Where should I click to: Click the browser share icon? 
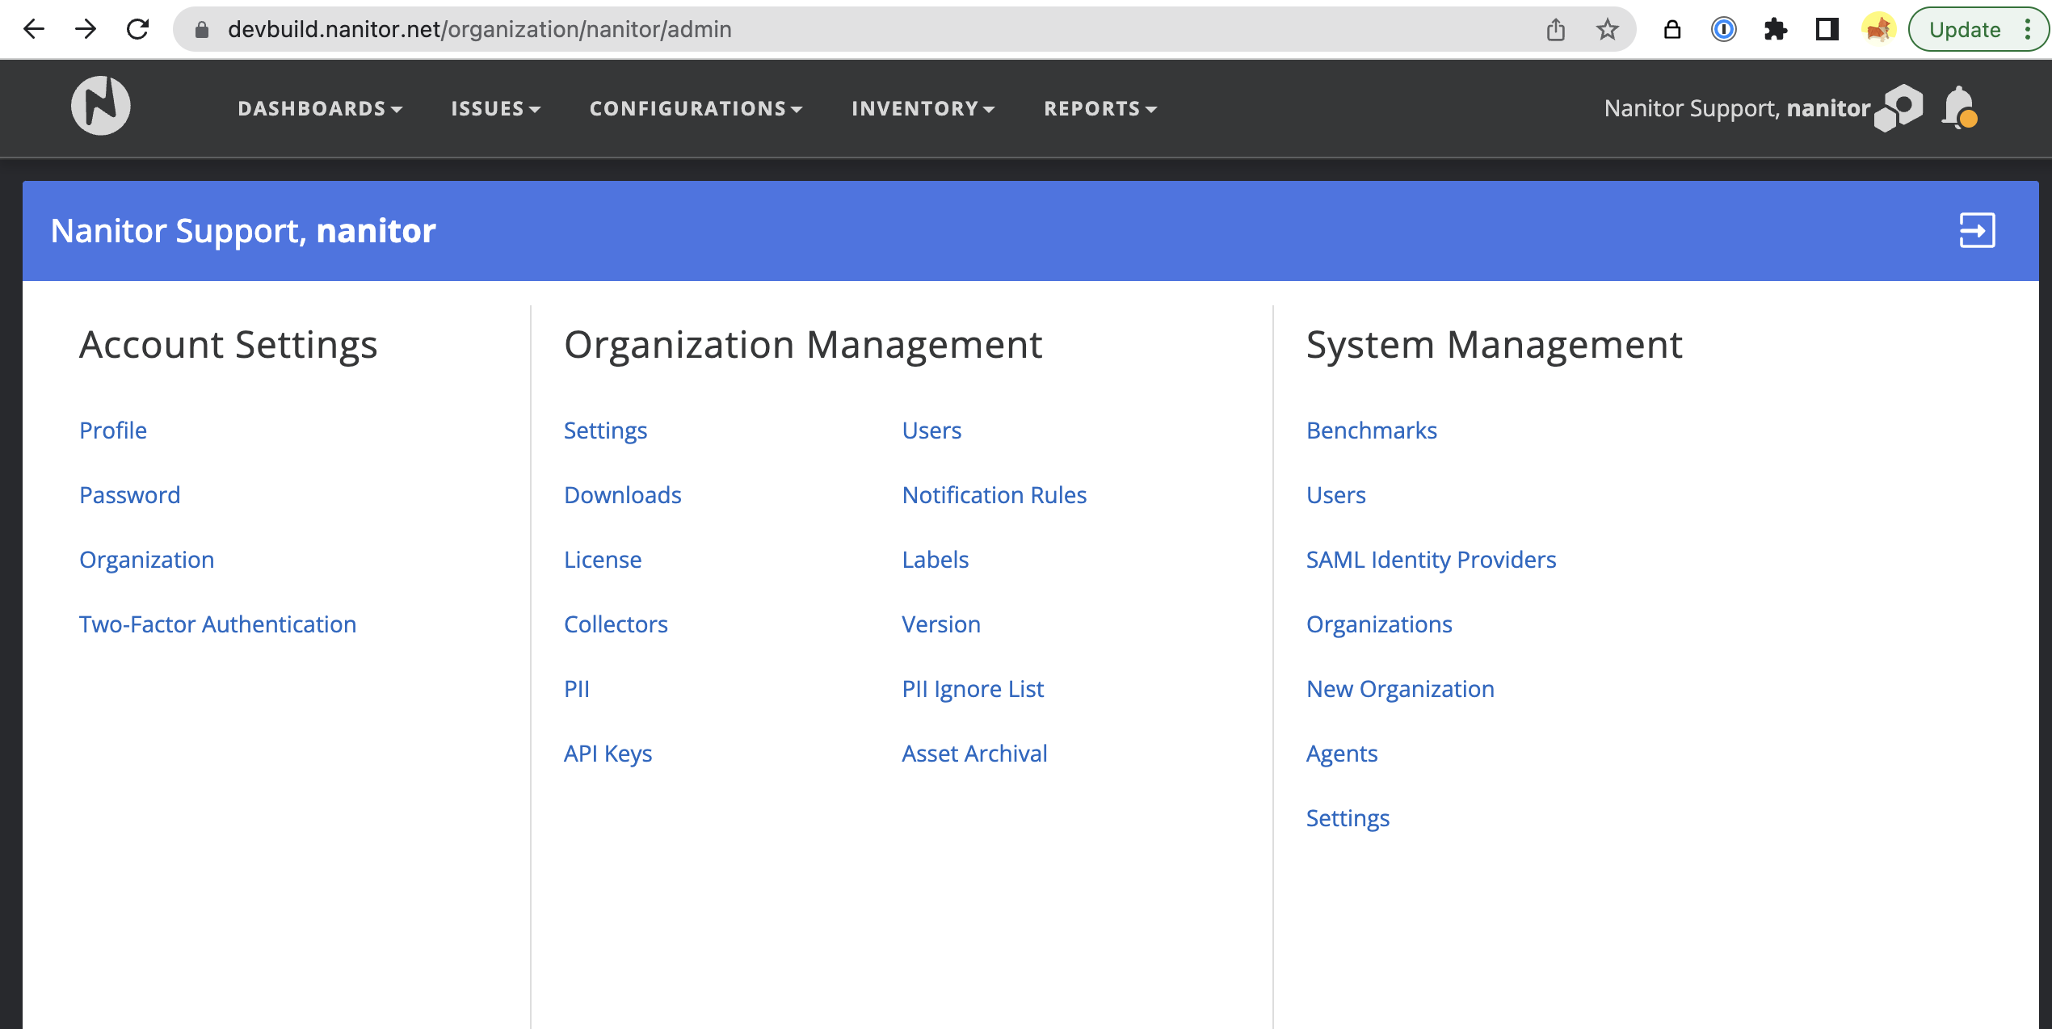[x=1555, y=30]
